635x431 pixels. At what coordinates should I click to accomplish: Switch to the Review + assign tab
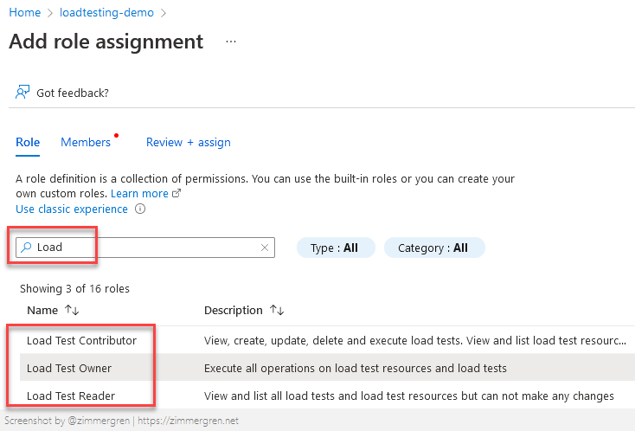[188, 142]
